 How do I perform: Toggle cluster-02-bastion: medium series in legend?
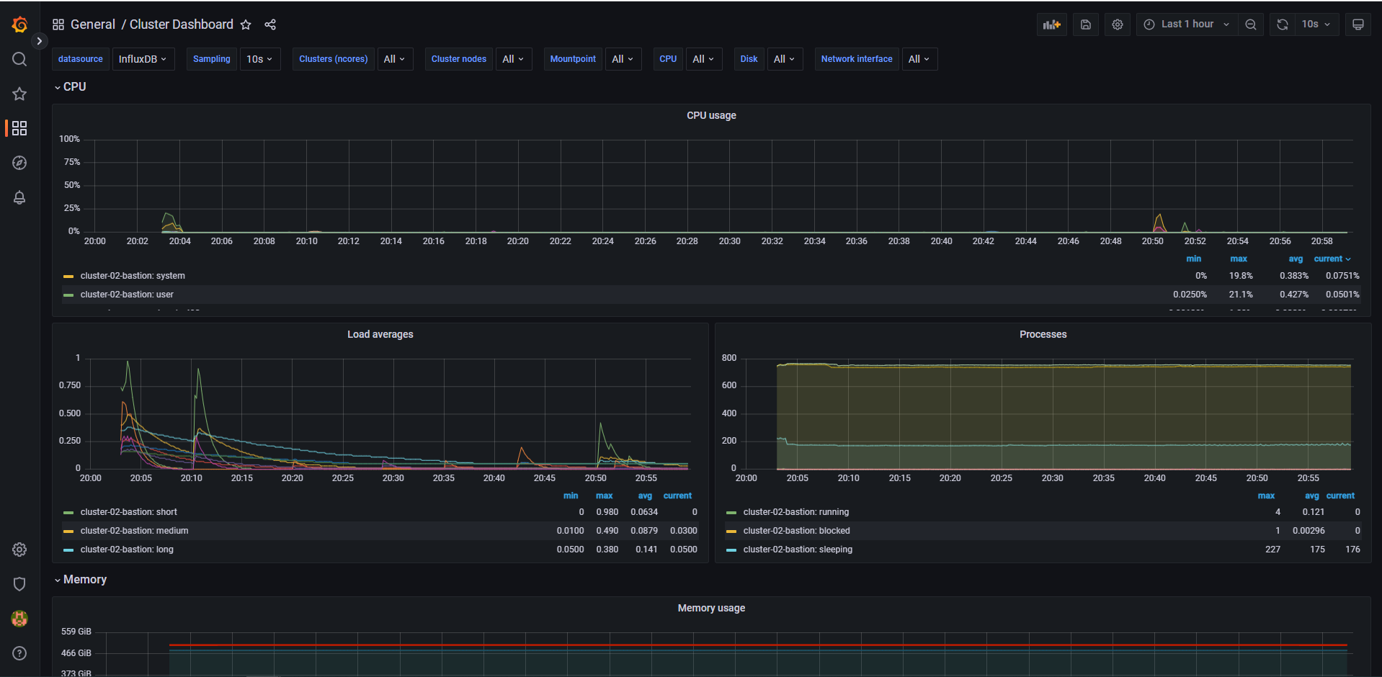click(134, 531)
